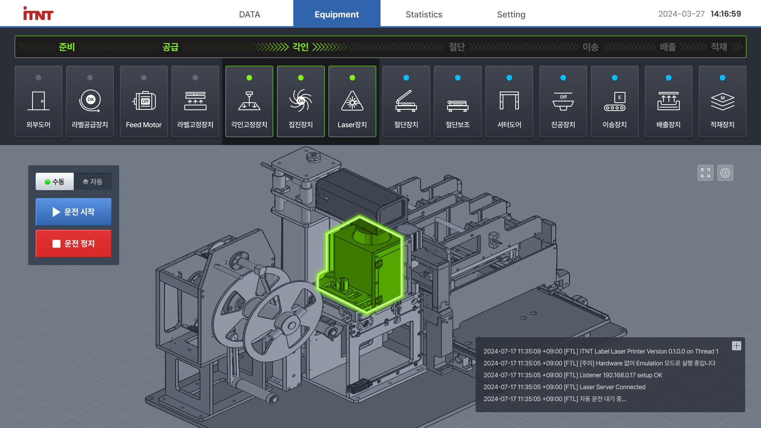Click the 절단 stage in process bar
The height and width of the screenshot is (428, 761).
pyautogui.click(x=457, y=47)
